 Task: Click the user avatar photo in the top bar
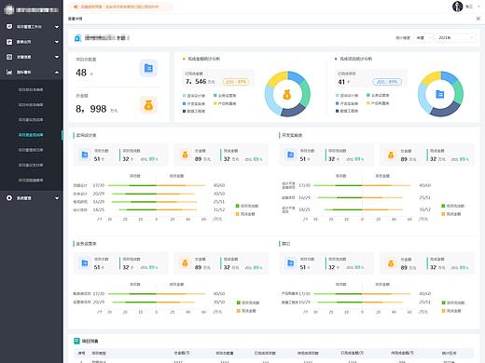tap(458, 7)
